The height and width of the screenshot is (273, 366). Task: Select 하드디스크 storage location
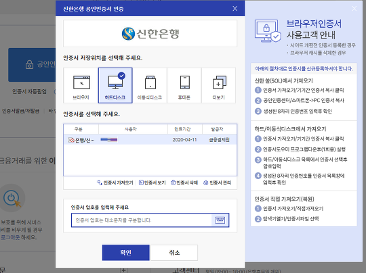pyautogui.click(x=115, y=85)
